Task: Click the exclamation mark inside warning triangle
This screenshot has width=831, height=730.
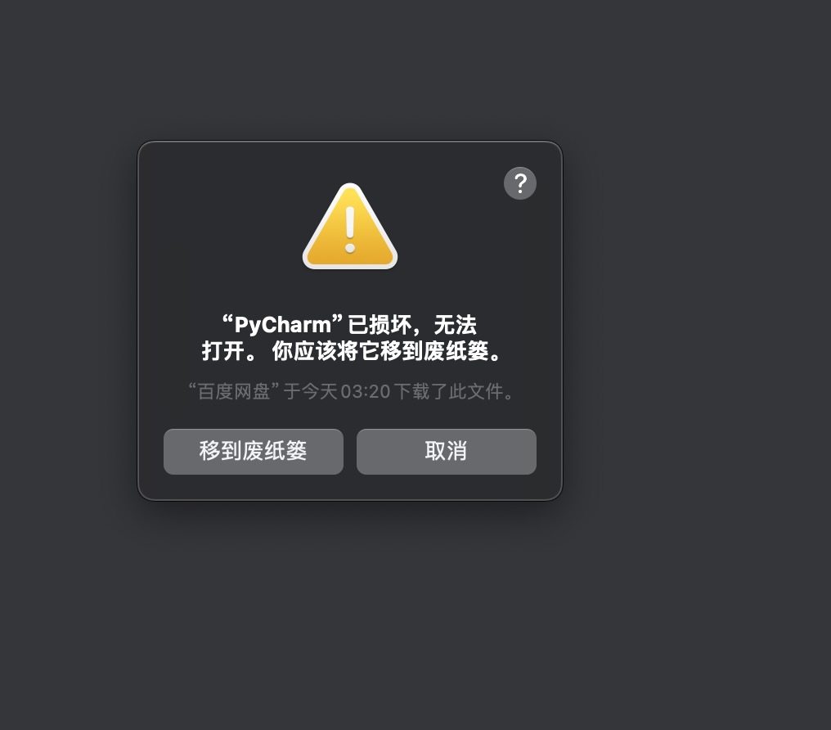Action: [350, 229]
